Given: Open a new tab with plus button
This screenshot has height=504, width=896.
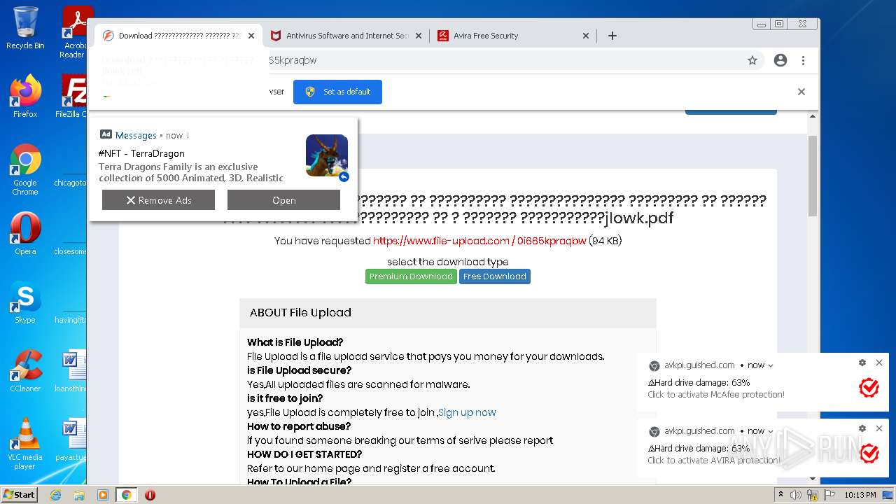Looking at the screenshot, I should (x=612, y=36).
